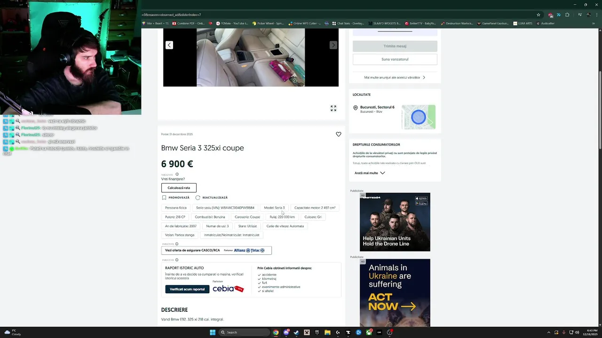Click the 6 900 € price
Screen dimensions: 602x338
[x=177, y=164]
